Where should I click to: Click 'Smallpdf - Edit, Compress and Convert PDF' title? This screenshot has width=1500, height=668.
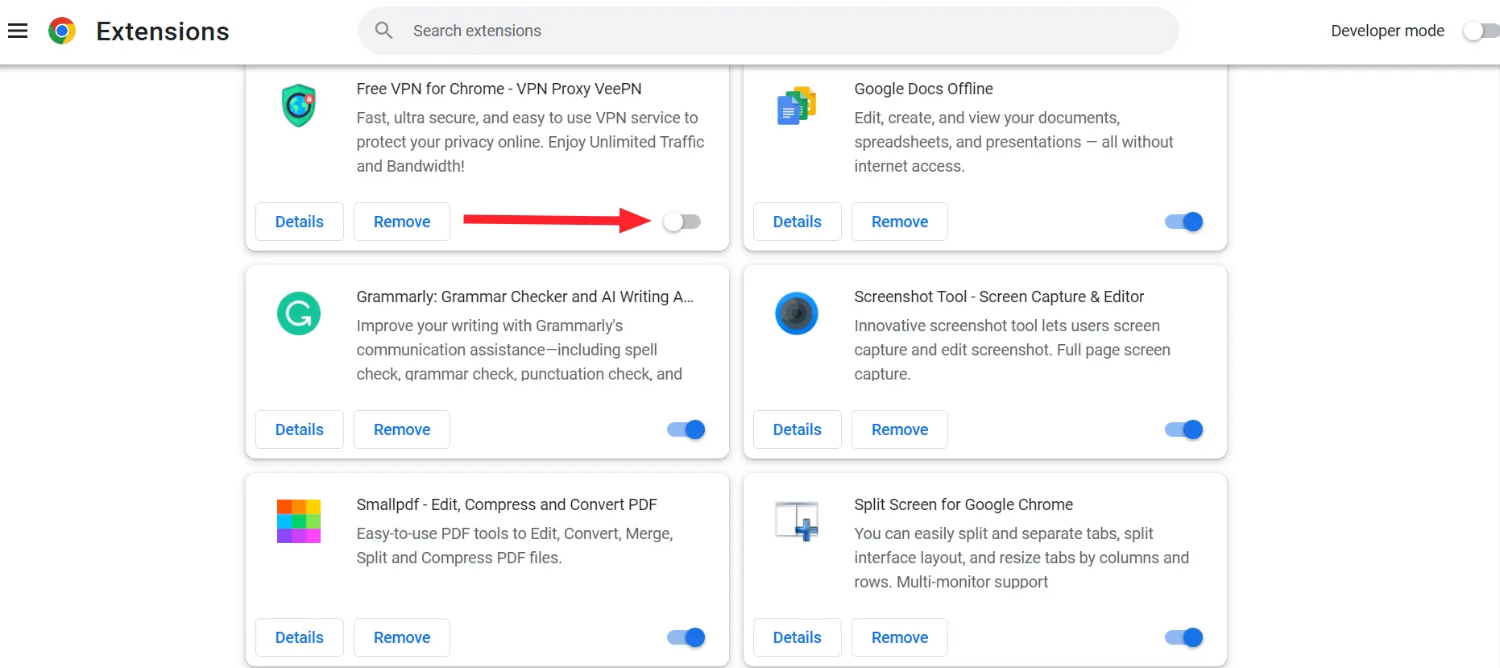507,504
